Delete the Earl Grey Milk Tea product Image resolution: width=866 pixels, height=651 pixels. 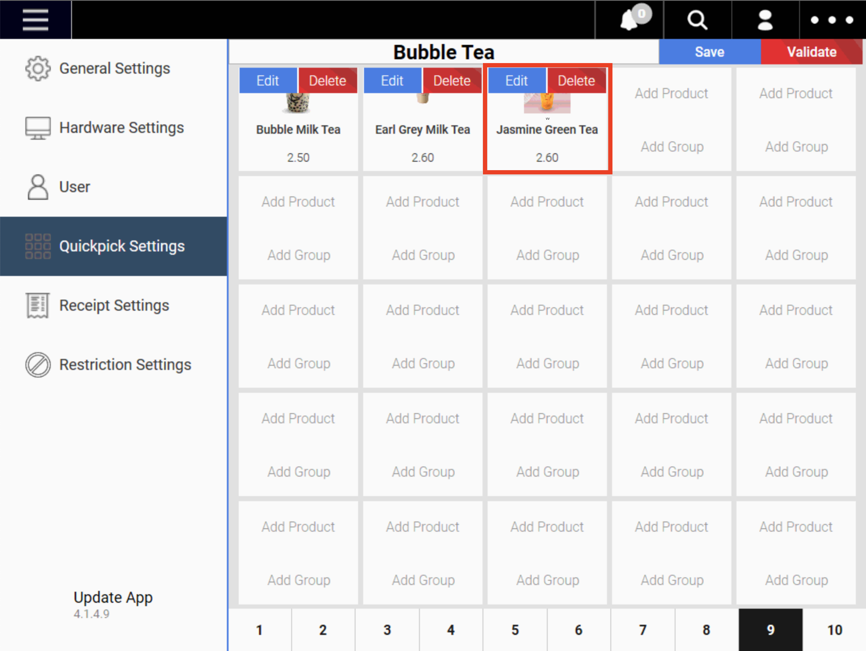click(452, 80)
